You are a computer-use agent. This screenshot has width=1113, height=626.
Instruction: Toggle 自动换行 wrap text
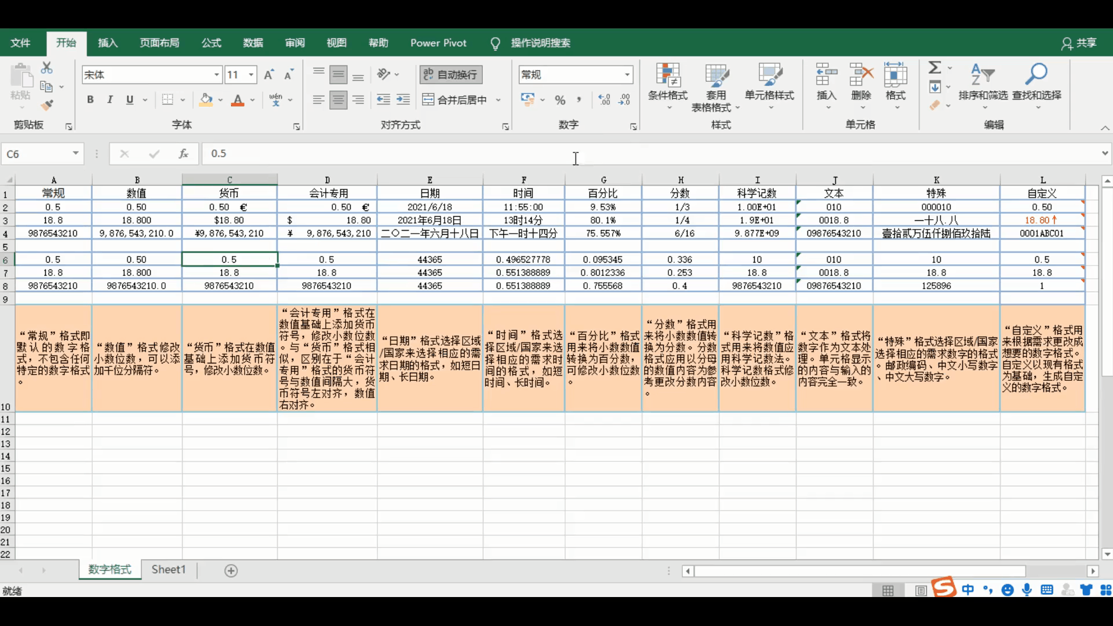[x=450, y=74]
